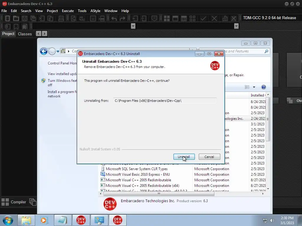302x226 pixels.
Task: Click the Toggle Comment toolbar icon
Action: tap(154, 19)
